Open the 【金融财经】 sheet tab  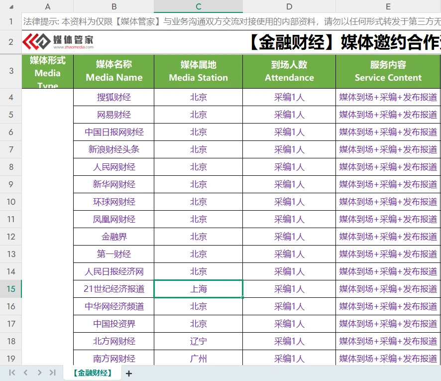[x=93, y=373]
